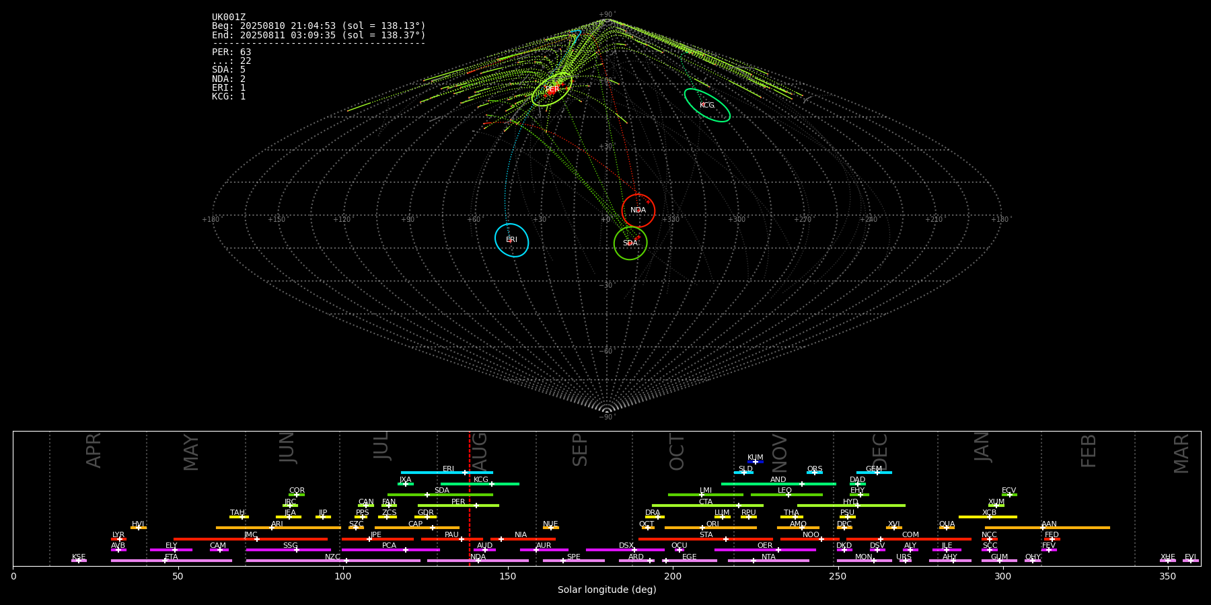This screenshot has width=1211, height=605.
Task: Select the KSE shower label in timeline
Action: click(x=79, y=557)
